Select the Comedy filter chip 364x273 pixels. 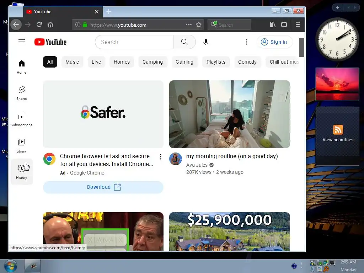[x=247, y=62]
